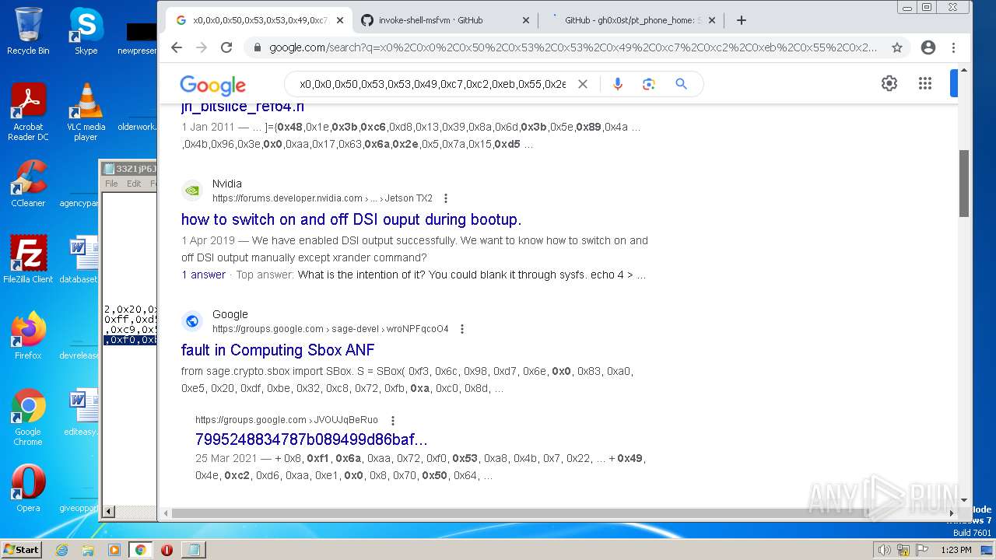The width and height of the screenshot is (996, 560).
Task: Click Nvidia favicon beside result
Action: coord(192,191)
